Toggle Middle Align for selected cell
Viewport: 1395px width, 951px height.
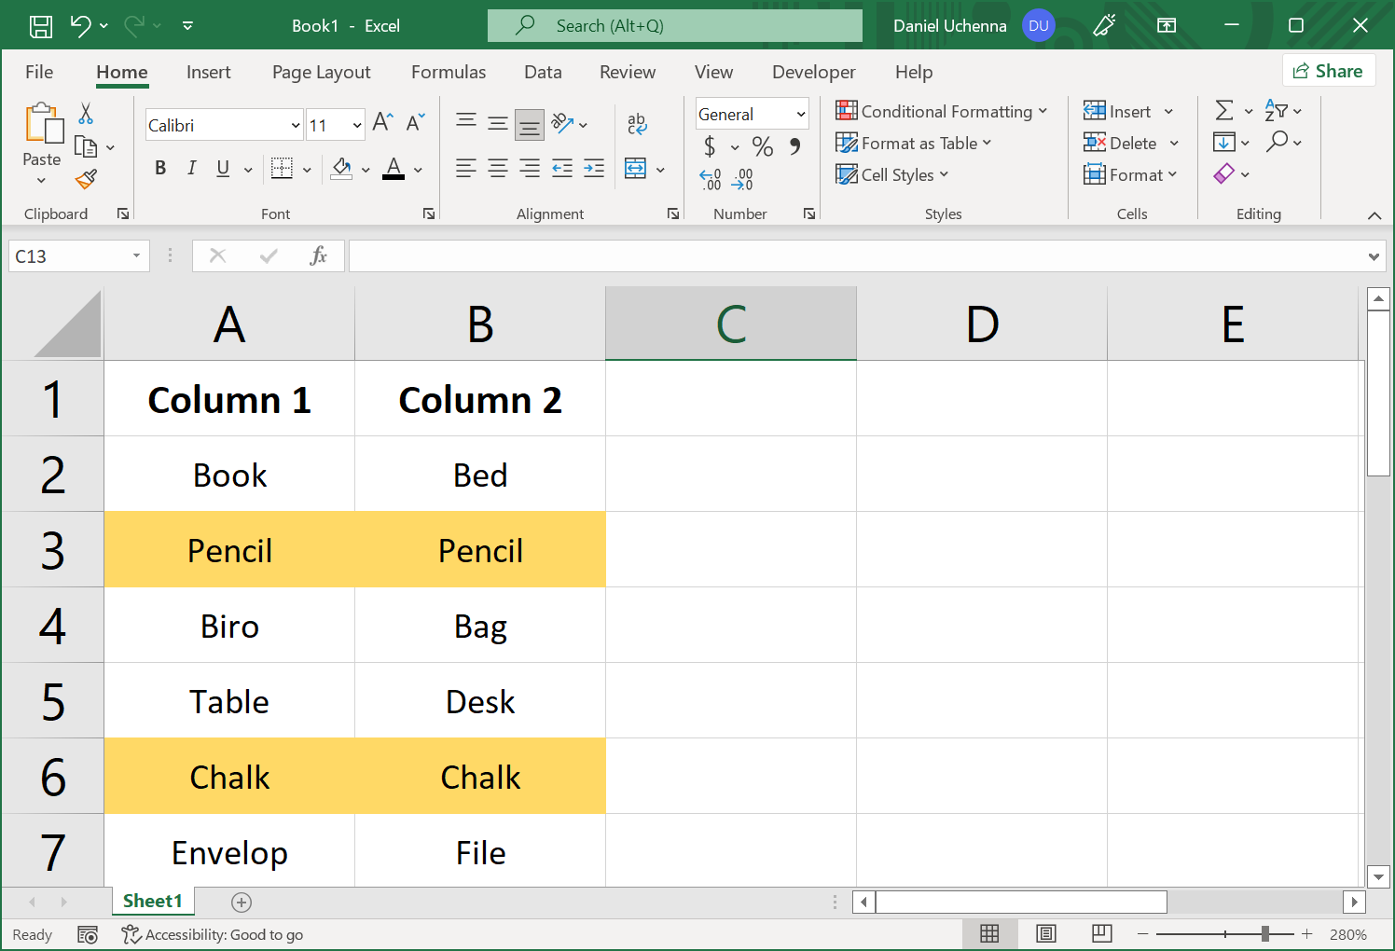tap(497, 121)
